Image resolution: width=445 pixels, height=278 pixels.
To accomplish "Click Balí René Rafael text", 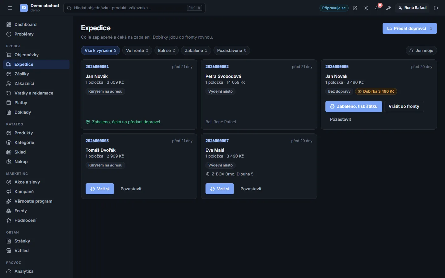I will 221,122.
